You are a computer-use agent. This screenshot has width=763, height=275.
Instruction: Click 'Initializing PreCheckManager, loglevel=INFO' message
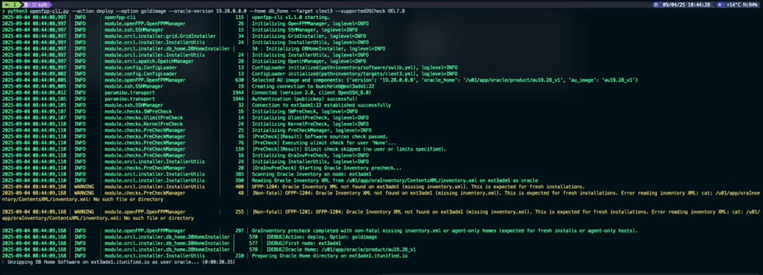point(311,131)
